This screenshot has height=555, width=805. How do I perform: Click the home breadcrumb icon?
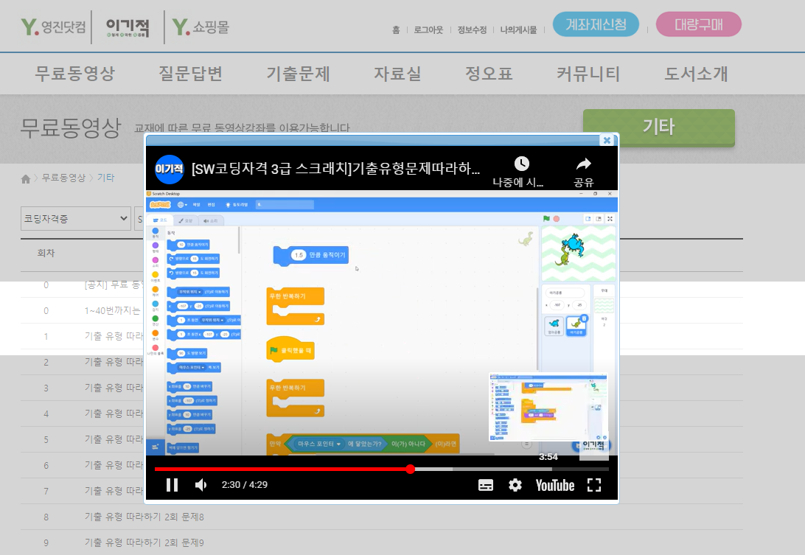coord(26,178)
